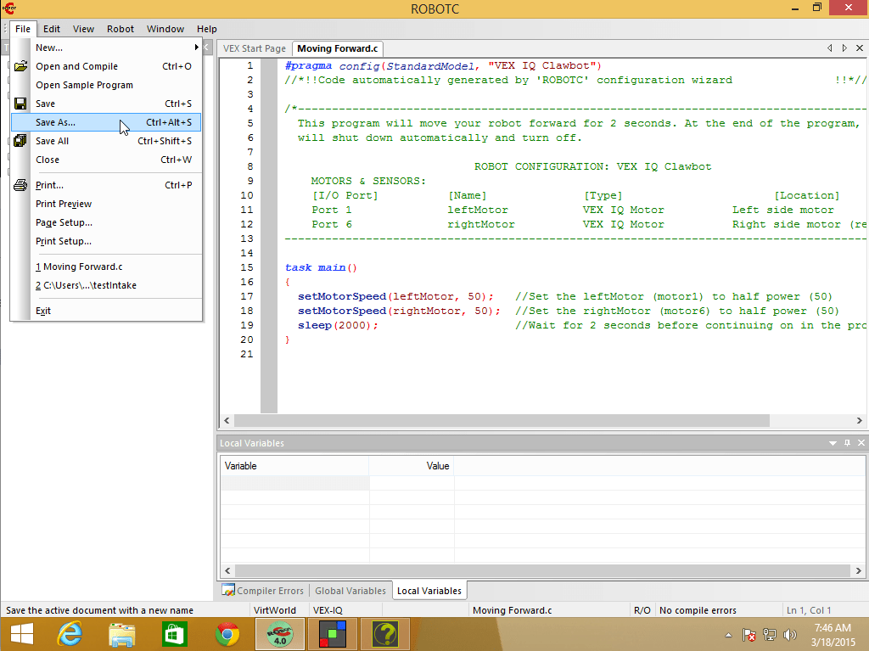
Task: Choose Open Sample Program
Action: pyautogui.click(x=87, y=85)
